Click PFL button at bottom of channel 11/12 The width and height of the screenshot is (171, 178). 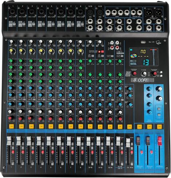[102, 163]
